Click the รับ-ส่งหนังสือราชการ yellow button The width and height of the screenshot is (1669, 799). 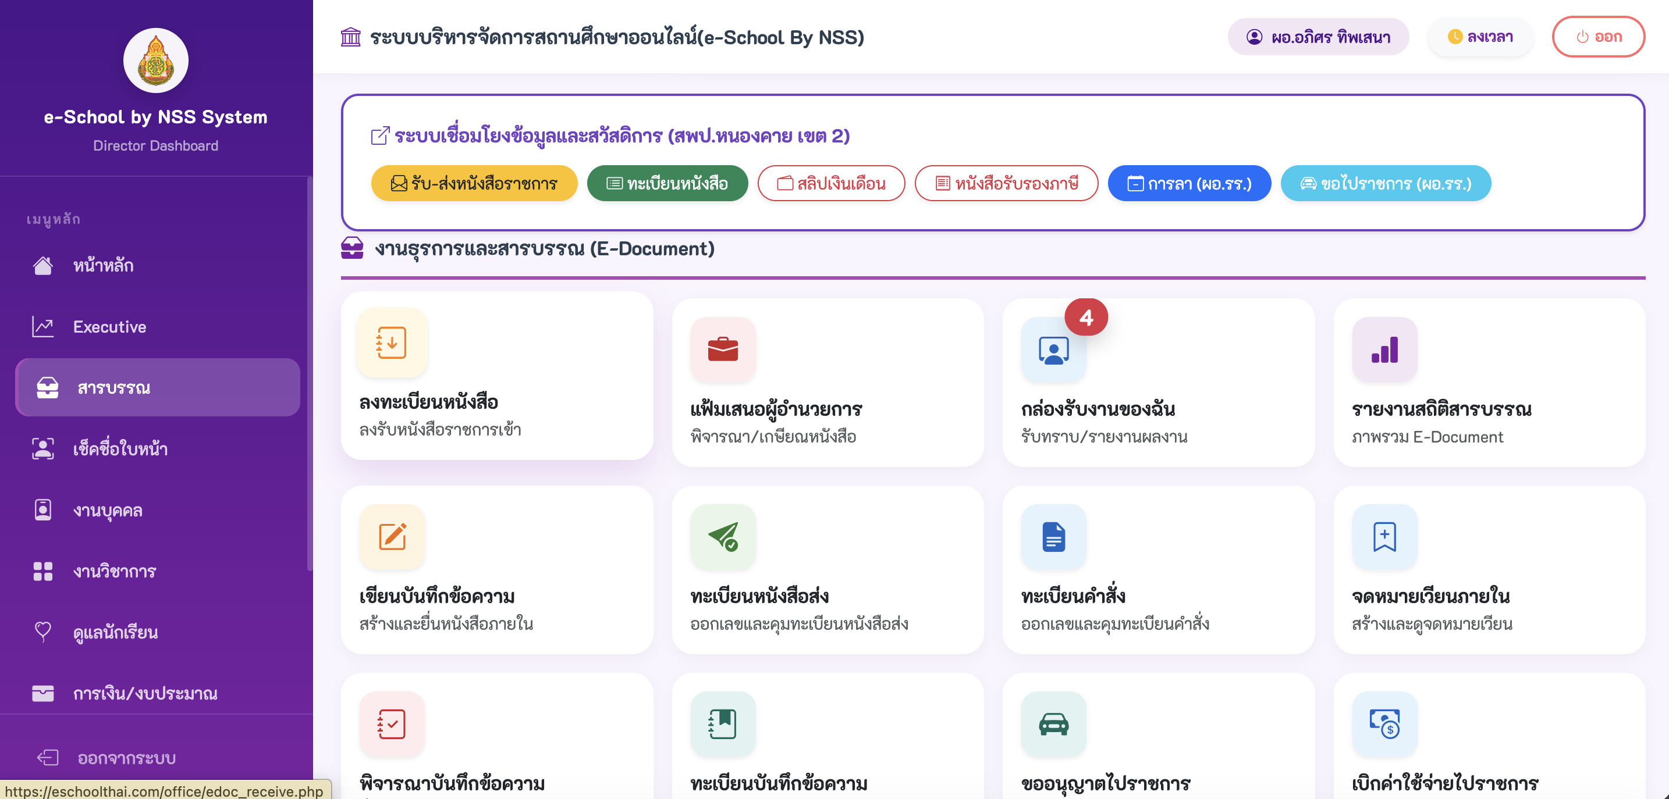pos(474,183)
